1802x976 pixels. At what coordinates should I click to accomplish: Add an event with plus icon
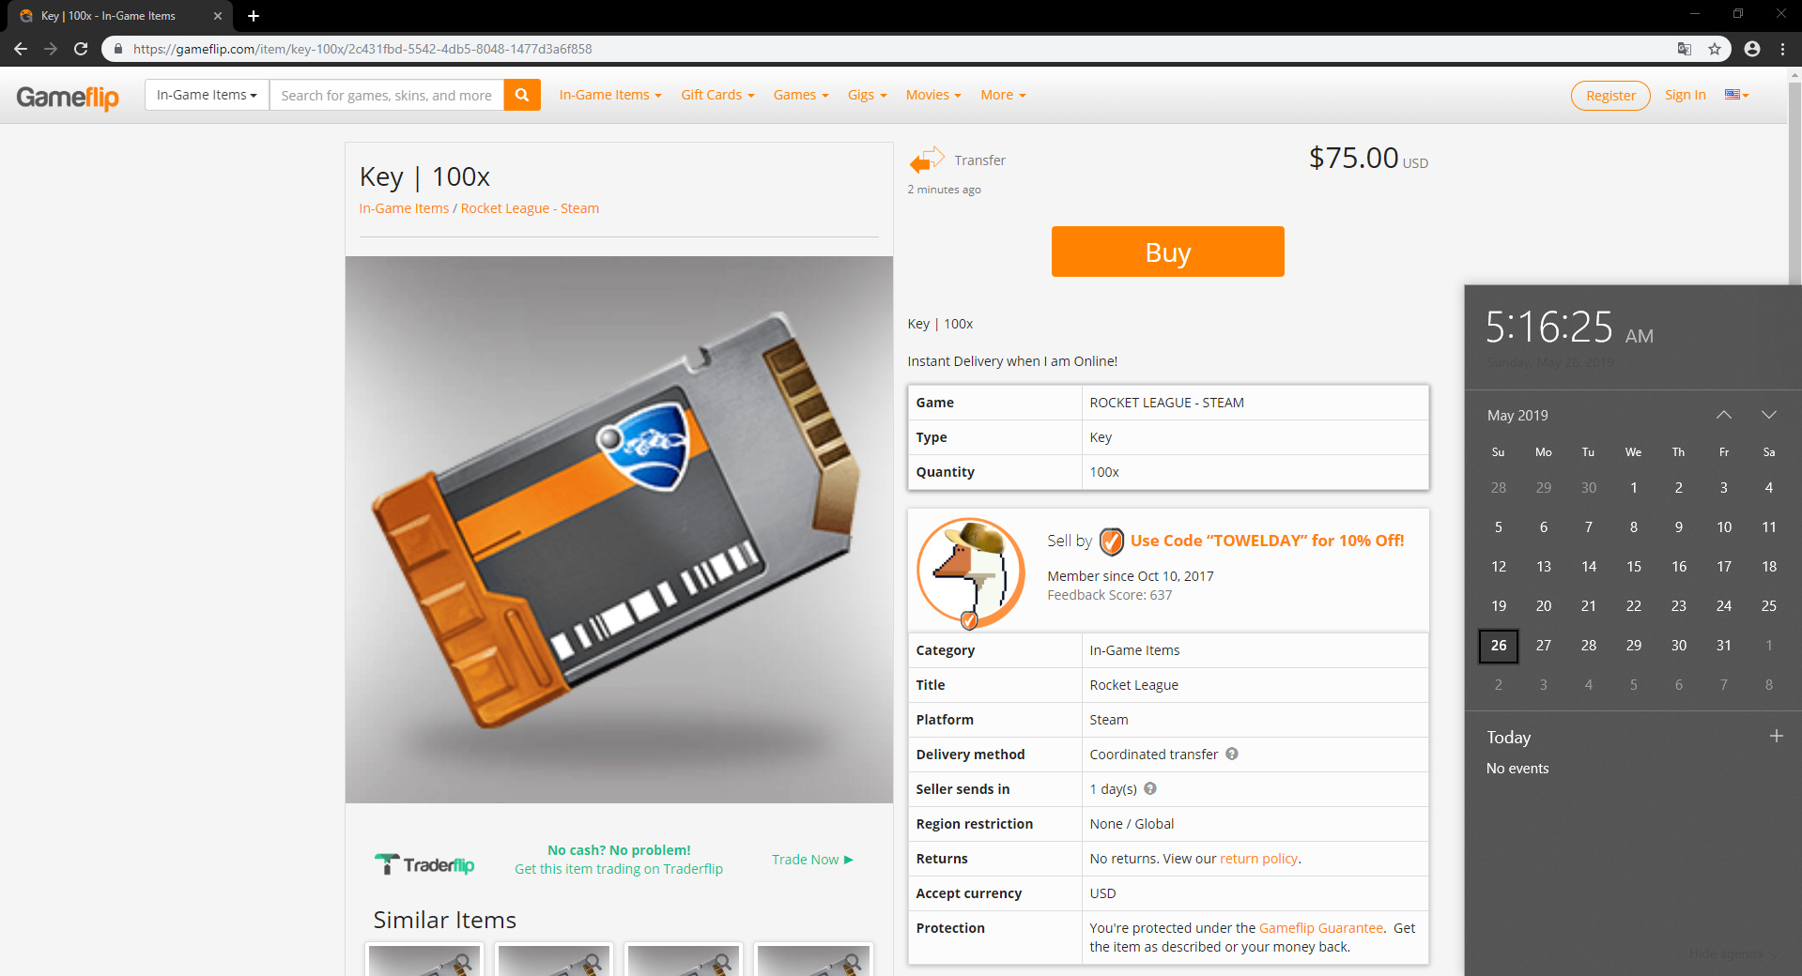tap(1776, 736)
